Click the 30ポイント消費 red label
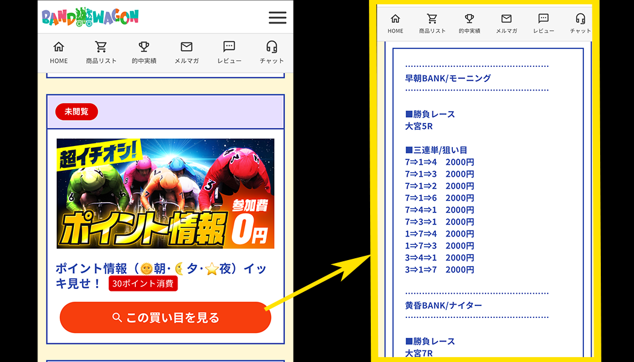 [x=143, y=284]
